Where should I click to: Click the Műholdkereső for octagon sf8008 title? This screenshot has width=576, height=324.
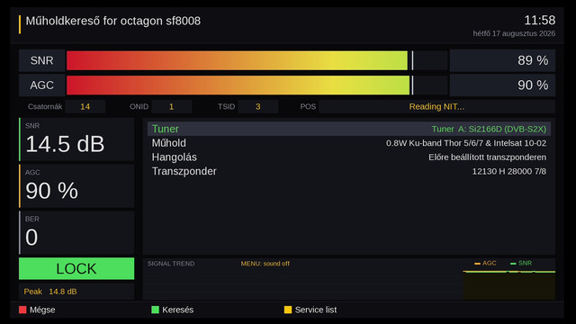(x=113, y=21)
